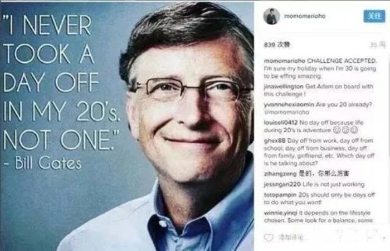Visit commenter jessngan220's profile

tap(282, 184)
